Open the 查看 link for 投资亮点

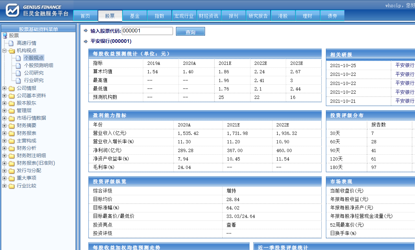click(231, 225)
